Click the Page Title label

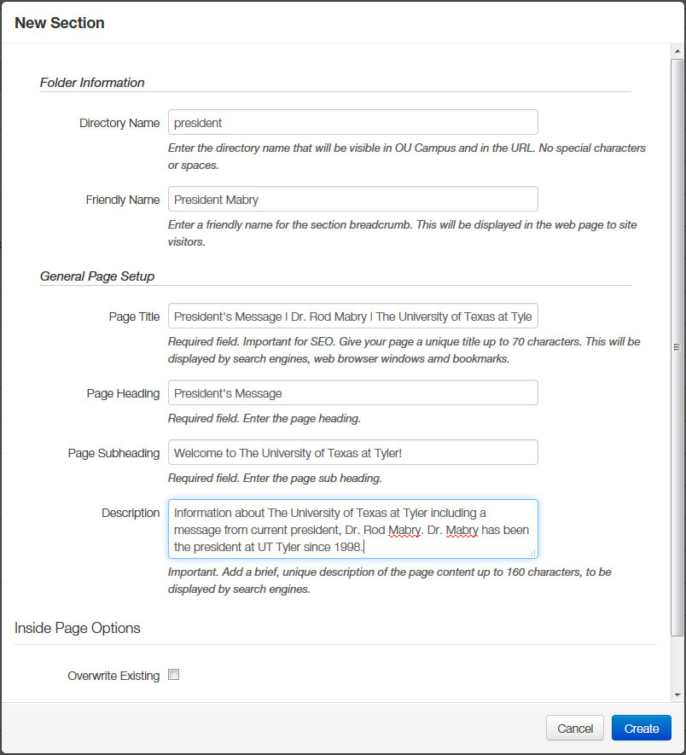pos(134,317)
